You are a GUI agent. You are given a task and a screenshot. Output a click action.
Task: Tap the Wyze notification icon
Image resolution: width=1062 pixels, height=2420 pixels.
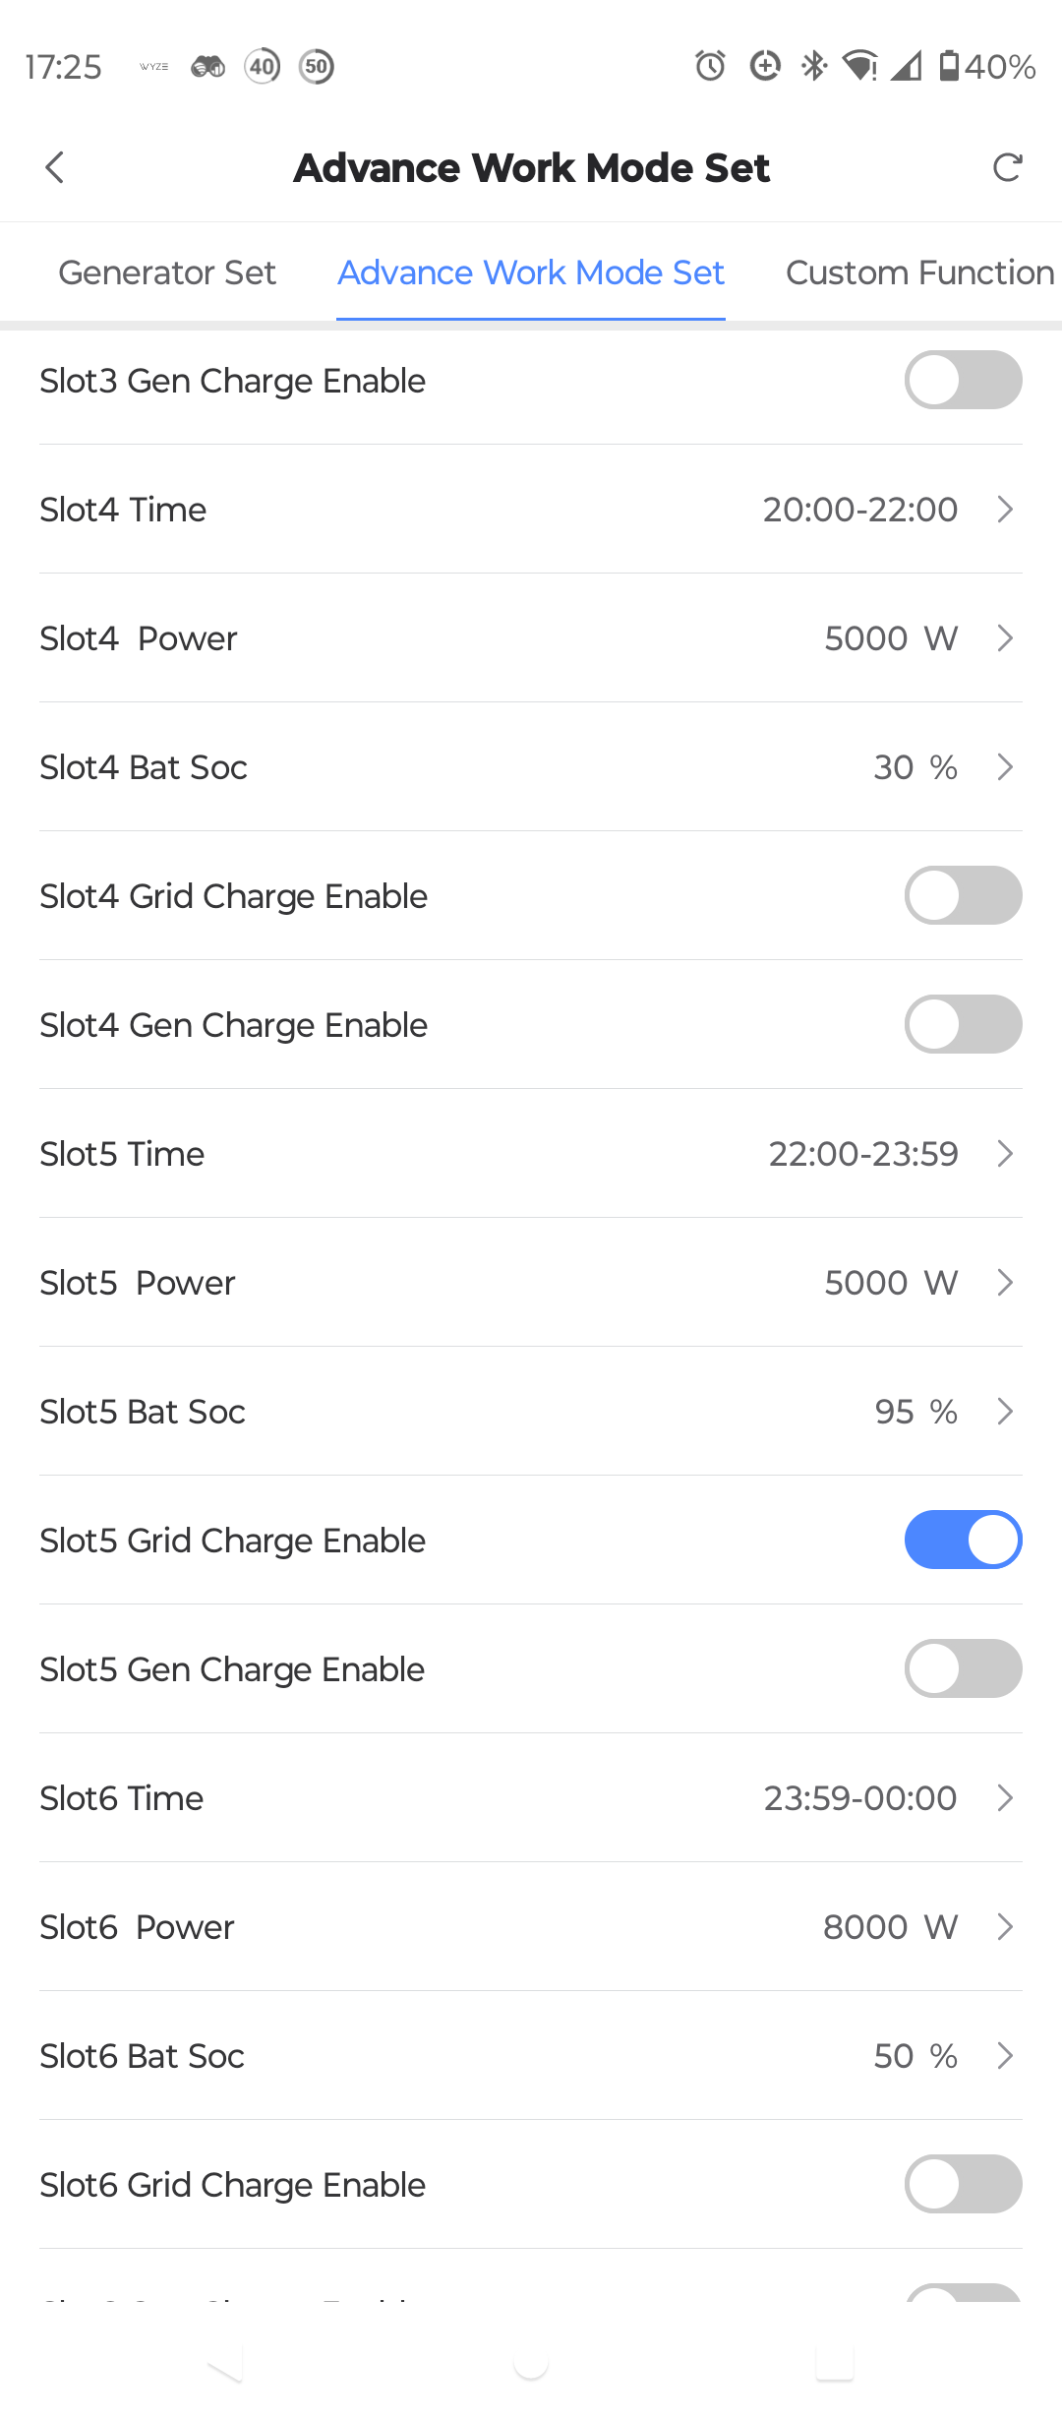pyautogui.click(x=153, y=66)
